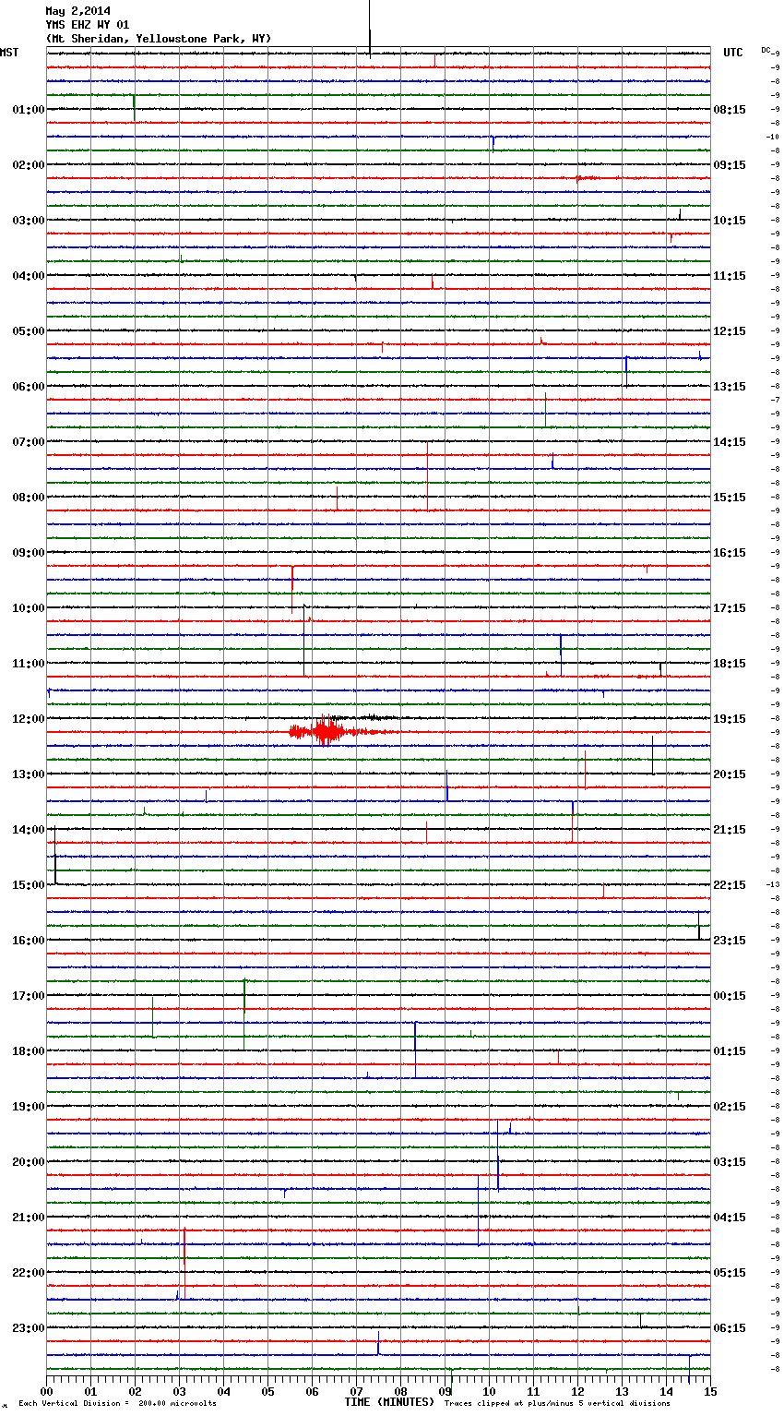The height and width of the screenshot is (1416, 784).
Task: Click the 00:15 UTC row label
Action: 730,996
